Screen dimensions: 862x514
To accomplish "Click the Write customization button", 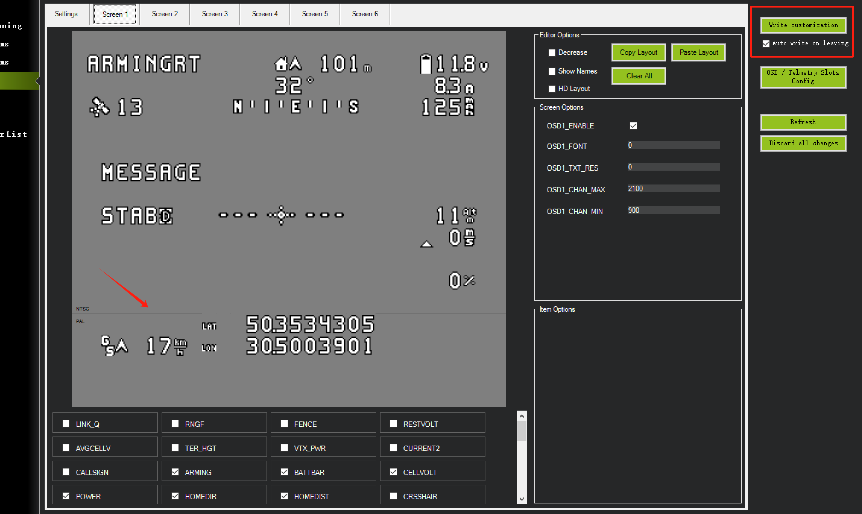I will point(803,25).
